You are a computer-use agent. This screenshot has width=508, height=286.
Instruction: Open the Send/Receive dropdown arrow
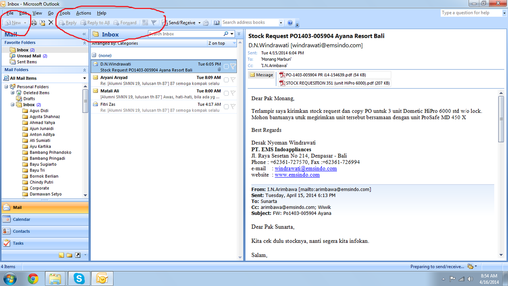tap(199, 23)
